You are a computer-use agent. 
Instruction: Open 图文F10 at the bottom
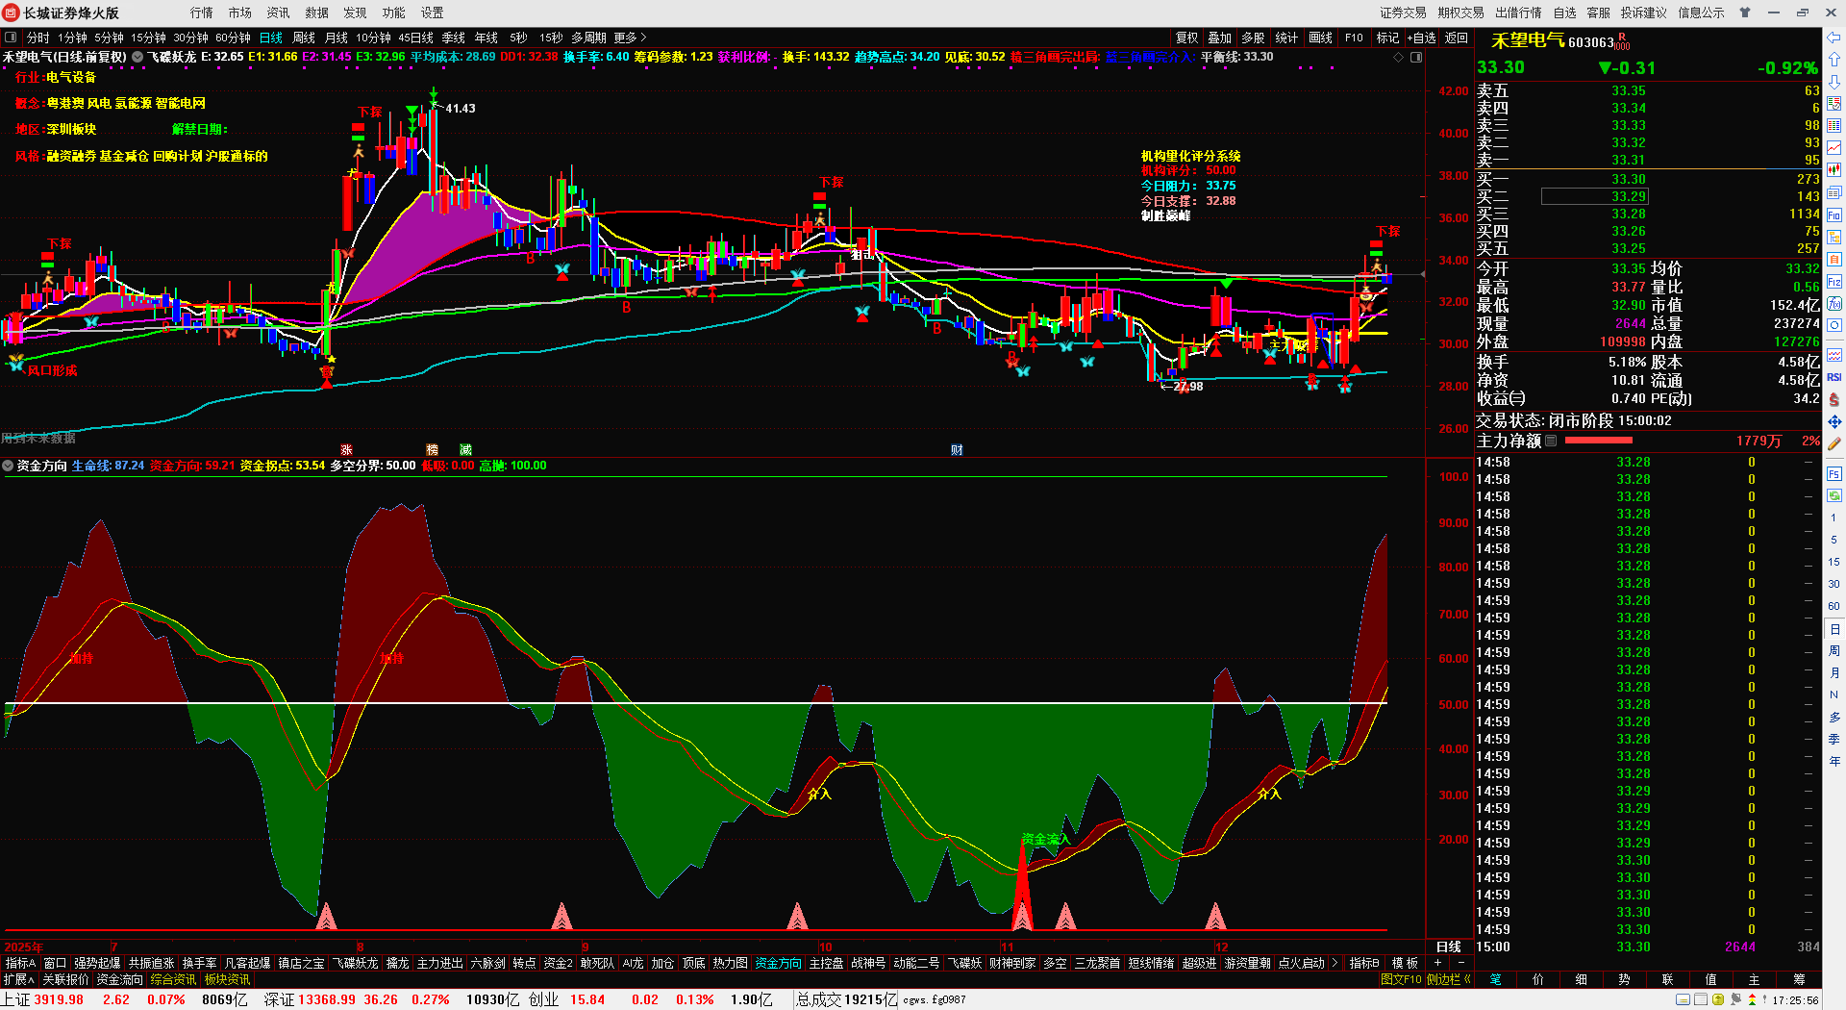pyautogui.click(x=1401, y=979)
